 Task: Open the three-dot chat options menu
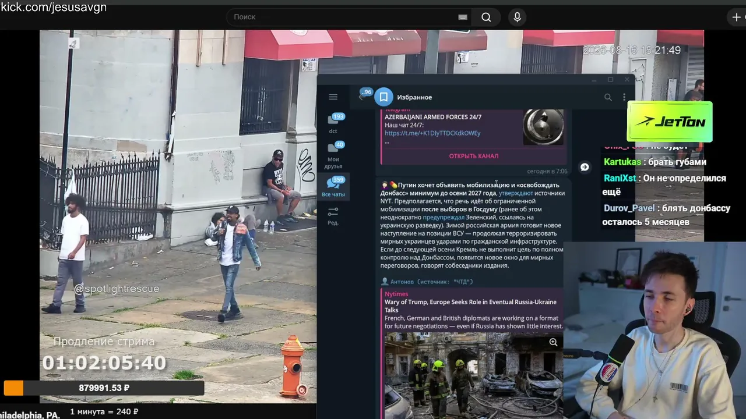tap(624, 97)
